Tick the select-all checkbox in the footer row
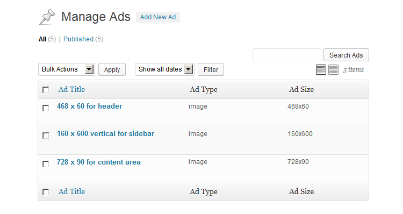The height and width of the screenshot is (214, 403). click(46, 192)
